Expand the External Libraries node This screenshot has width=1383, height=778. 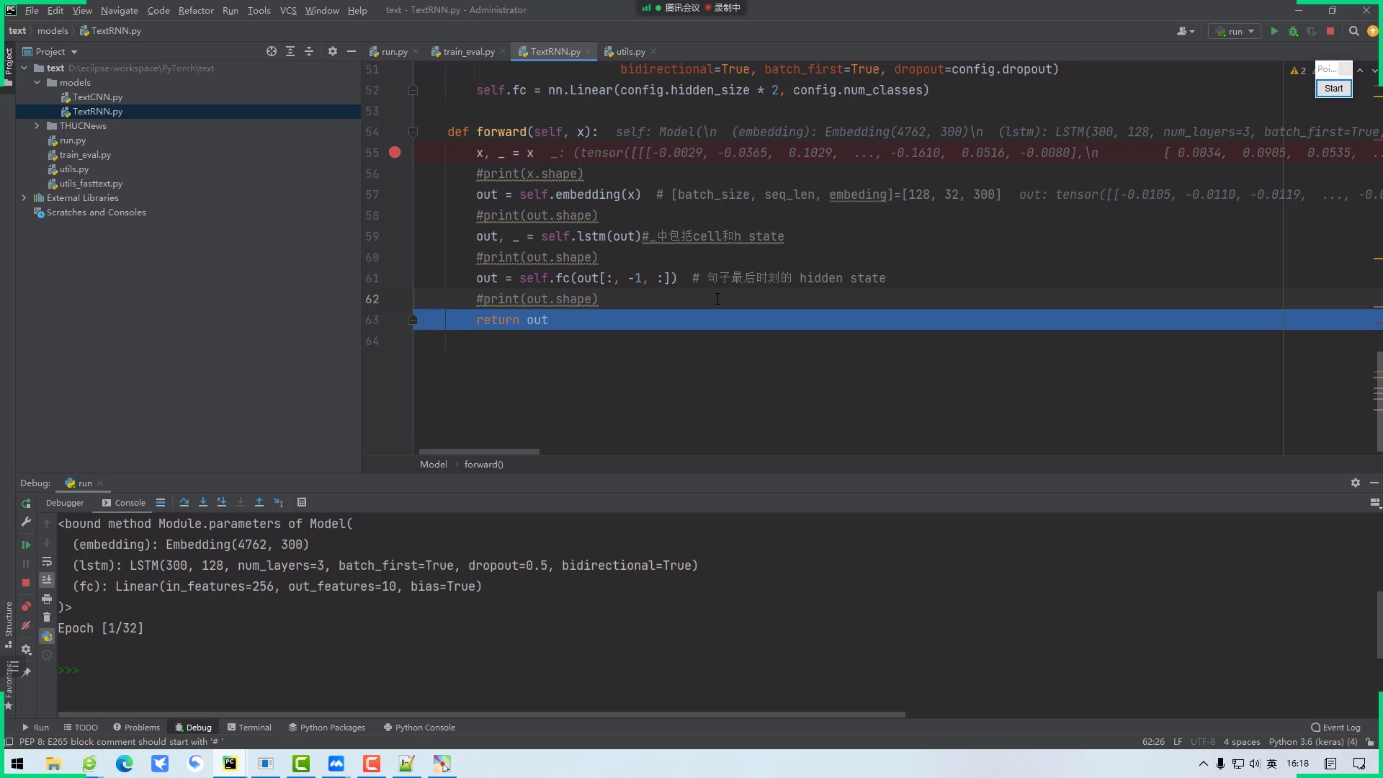click(x=24, y=197)
